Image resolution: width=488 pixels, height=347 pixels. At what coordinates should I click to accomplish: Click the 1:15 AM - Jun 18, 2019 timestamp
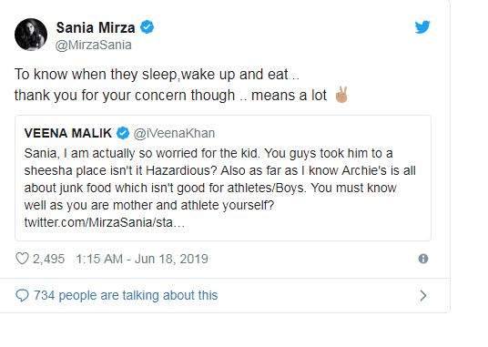coord(142,259)
